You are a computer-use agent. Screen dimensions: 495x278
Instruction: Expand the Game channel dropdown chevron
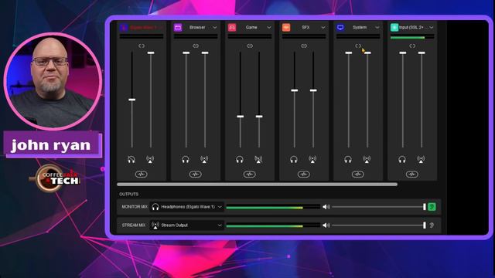[x=269, y=28]
